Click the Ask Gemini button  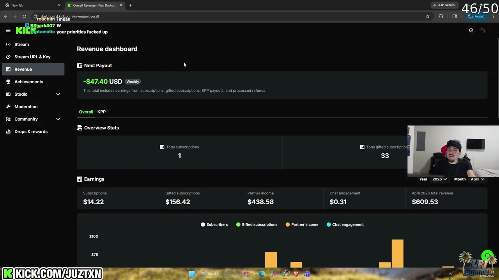click(444, 5)
